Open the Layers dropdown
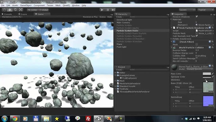Screen dimensions: 216x122 (x=187, y=10)
